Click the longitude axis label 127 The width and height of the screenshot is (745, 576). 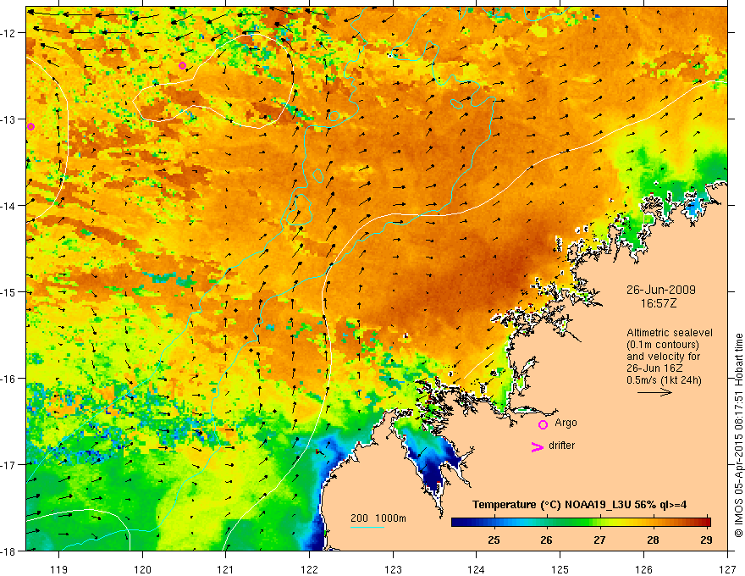point(727,569)
